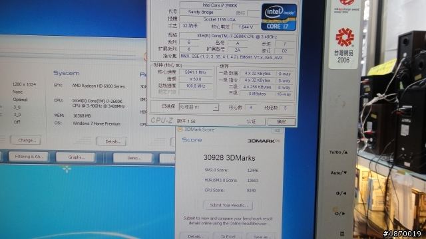426x239 pixels.
Task: Click the Graphs button in 3DMark06
Action: [76, 157]
